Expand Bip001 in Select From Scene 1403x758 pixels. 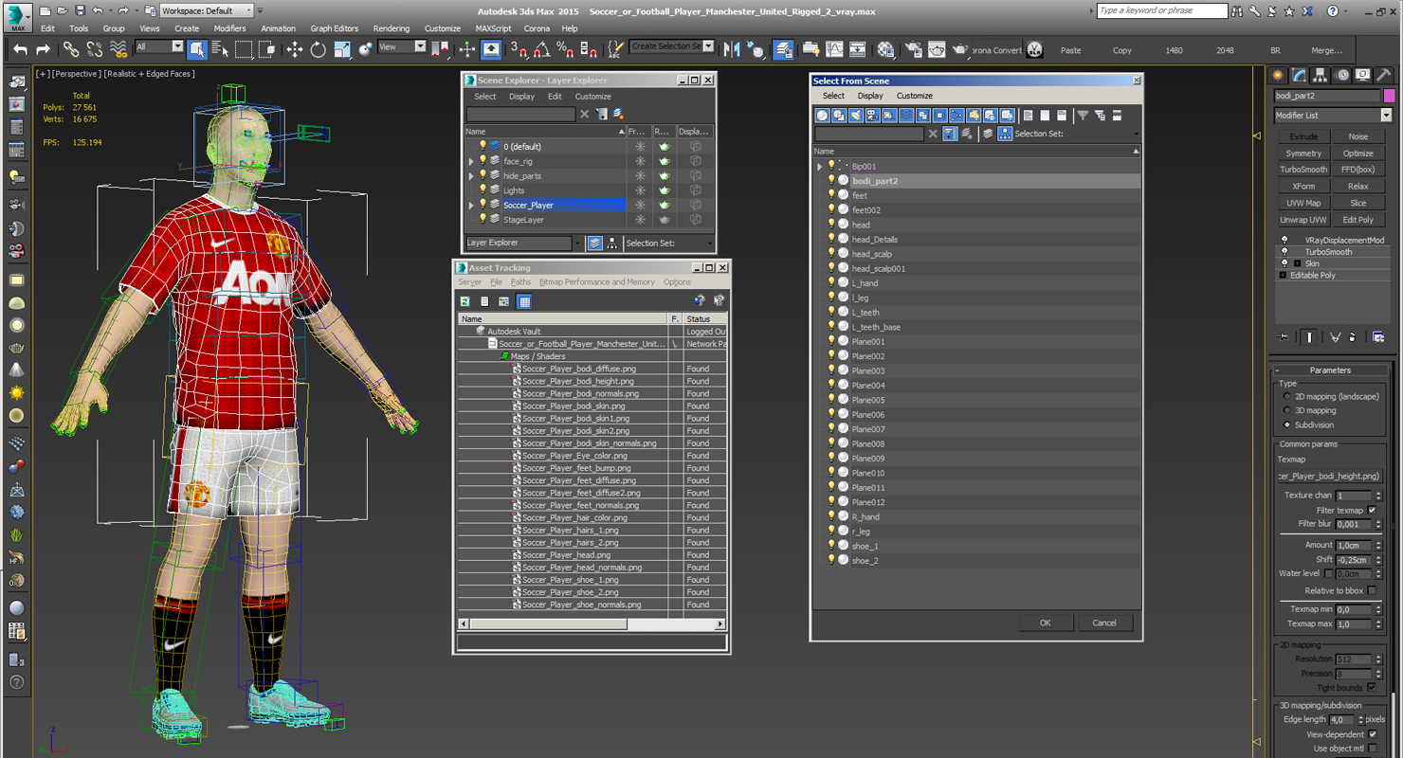coord(820,167)
